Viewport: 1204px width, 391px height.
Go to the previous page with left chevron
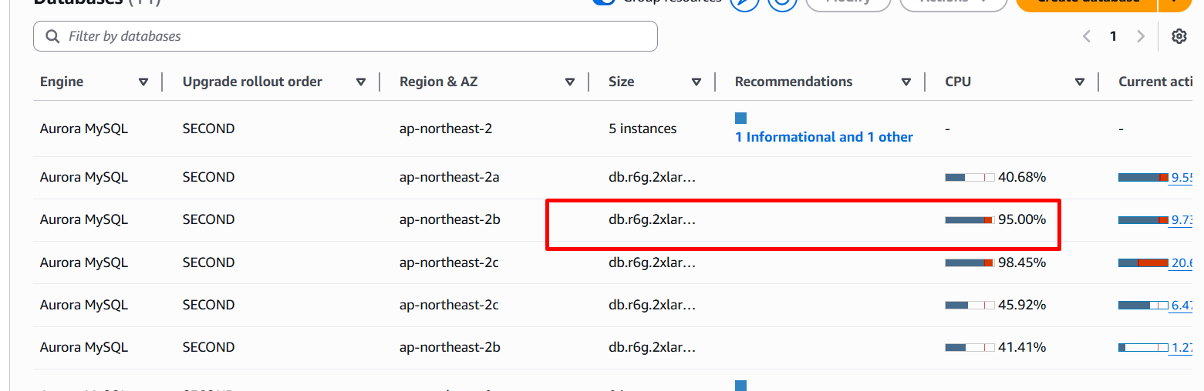point(1087,36)
